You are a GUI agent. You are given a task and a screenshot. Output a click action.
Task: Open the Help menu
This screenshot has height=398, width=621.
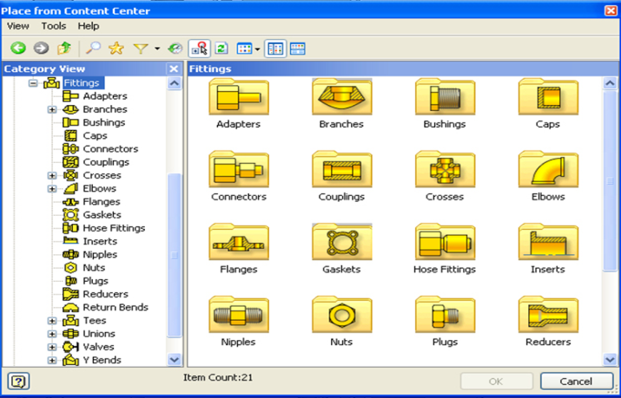[89, 26]
